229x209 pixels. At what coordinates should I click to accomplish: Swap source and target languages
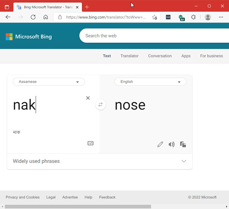click(x=101, y=105)
